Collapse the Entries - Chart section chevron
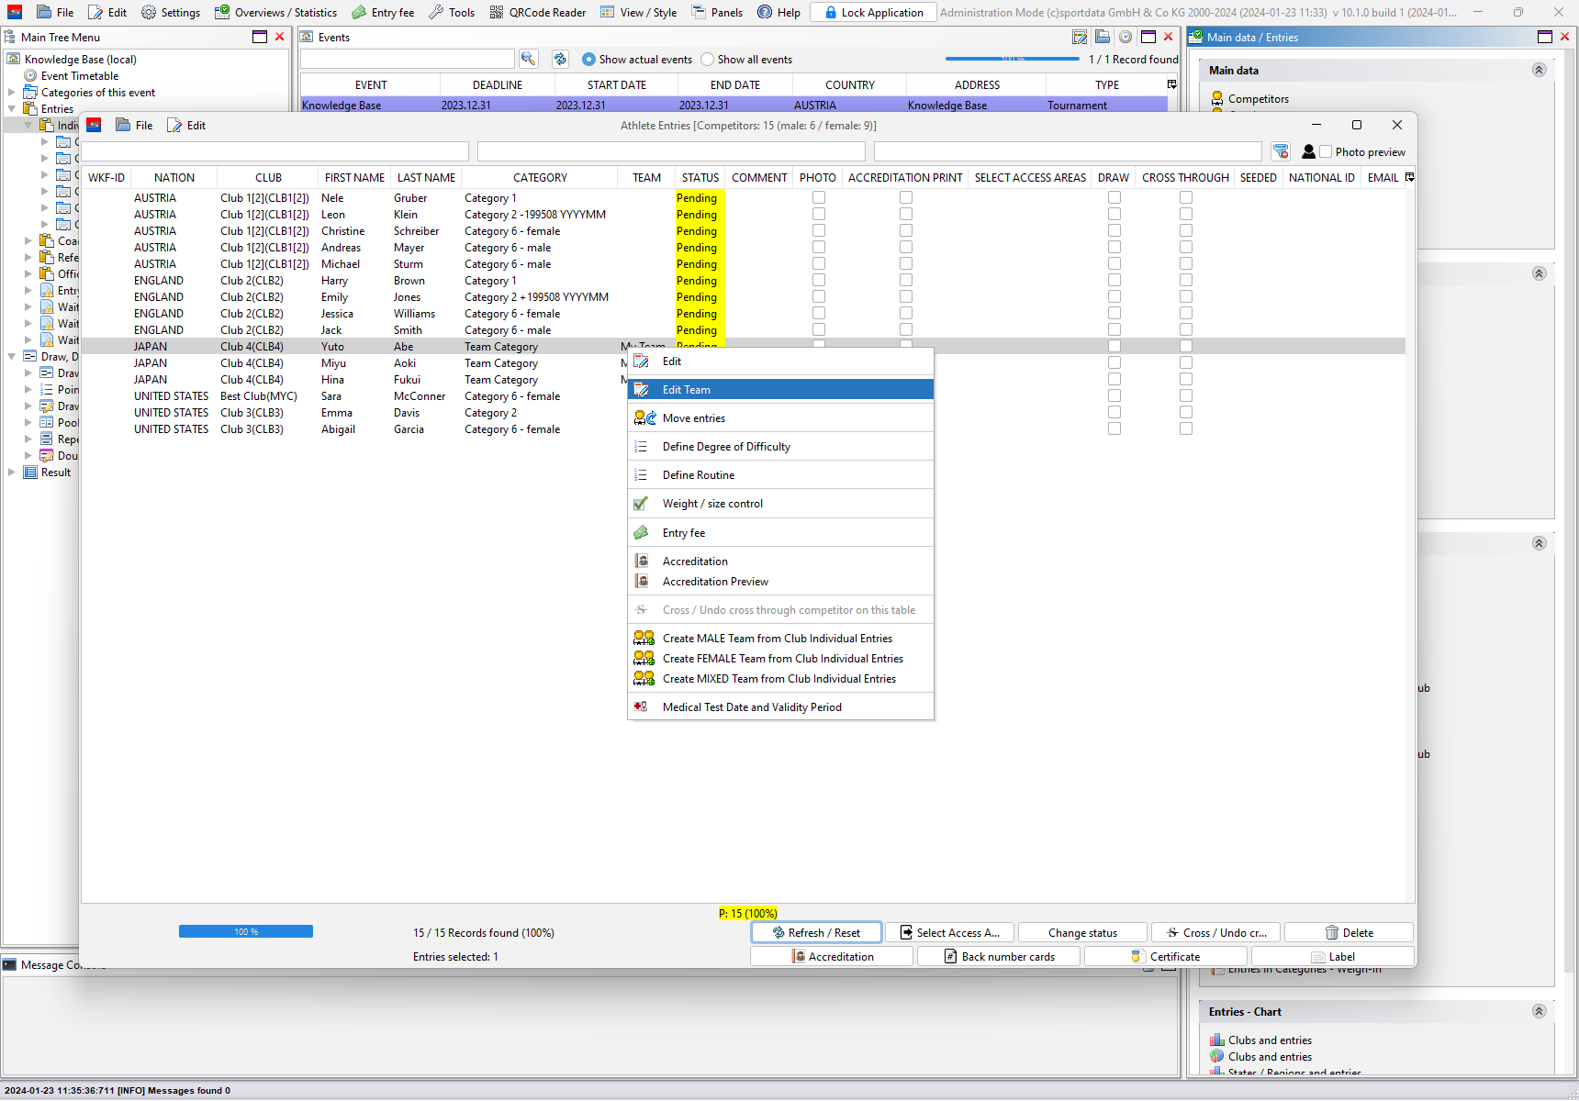1579x1101 pixels. [1540, 1011]
